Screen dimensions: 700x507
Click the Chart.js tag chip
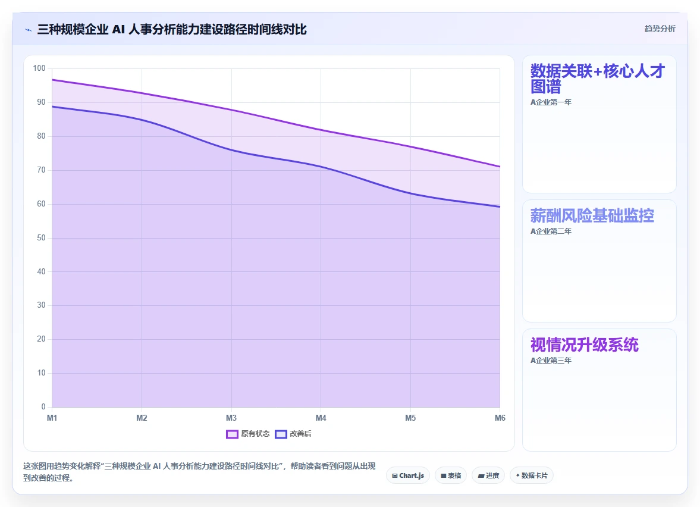coord(408,475)
